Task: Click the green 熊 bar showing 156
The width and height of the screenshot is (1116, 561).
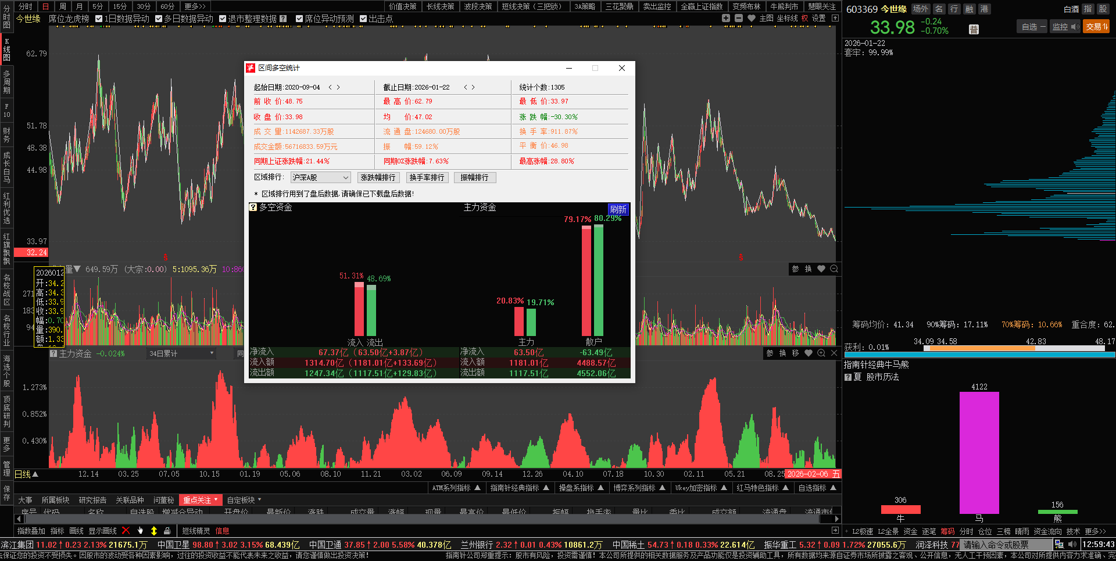Action: click(x=1057, y=512)
